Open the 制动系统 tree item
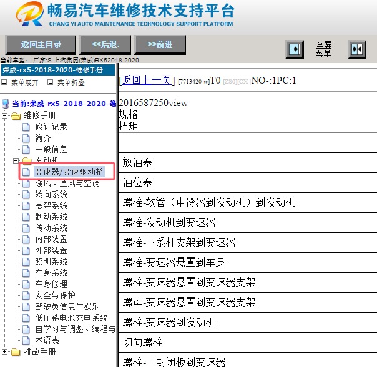 click(x=51, y=217)
